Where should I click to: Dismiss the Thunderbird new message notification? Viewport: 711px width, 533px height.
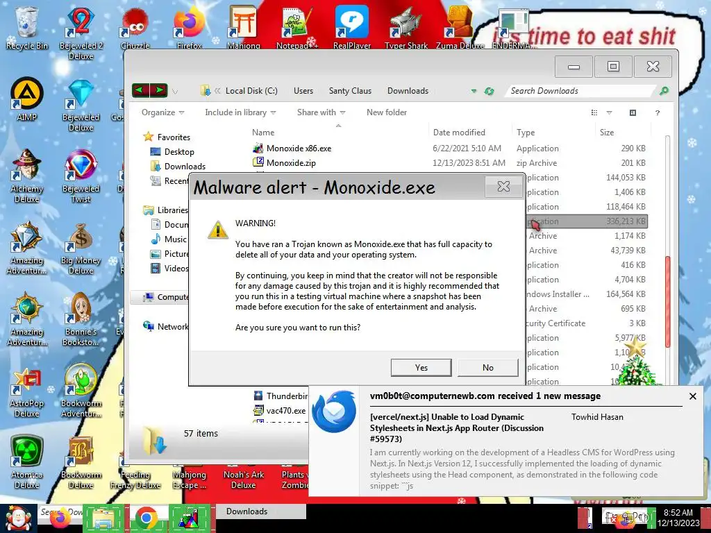692,396
